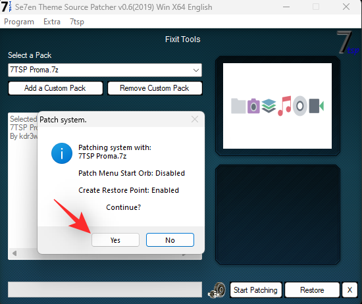Viewport: 362px width, 304px height.
Task: Click the video camera icon in preview
Action: pos(317,106)
